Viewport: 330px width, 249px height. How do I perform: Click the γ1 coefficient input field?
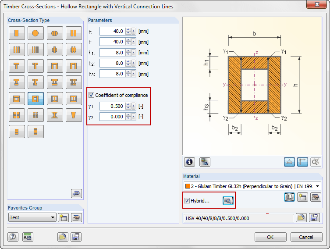coord(112,106)
